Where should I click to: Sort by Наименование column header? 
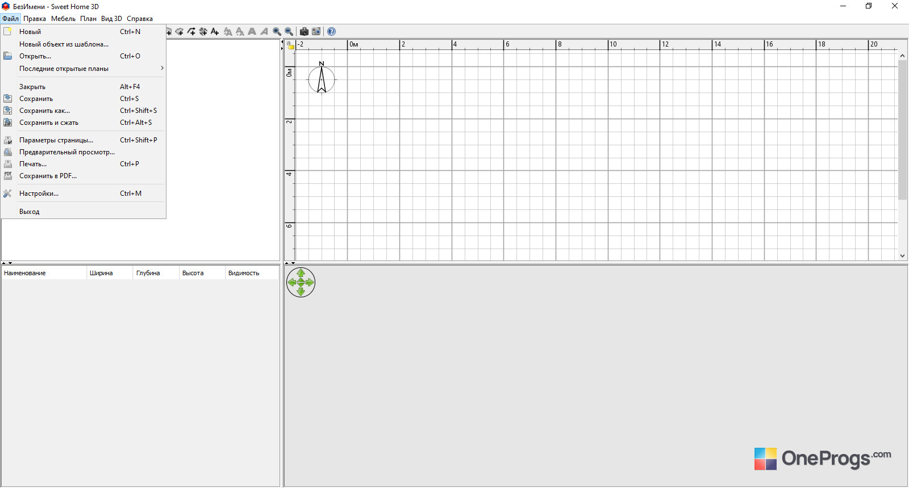[44, 273]
